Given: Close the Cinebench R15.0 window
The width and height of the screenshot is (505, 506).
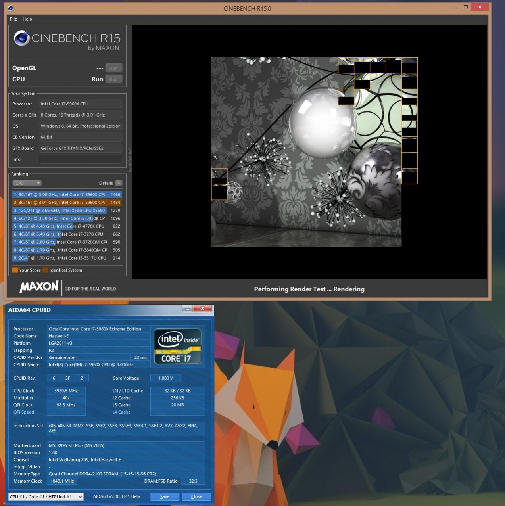Looking at the screenshot, I should click(480, 7).
